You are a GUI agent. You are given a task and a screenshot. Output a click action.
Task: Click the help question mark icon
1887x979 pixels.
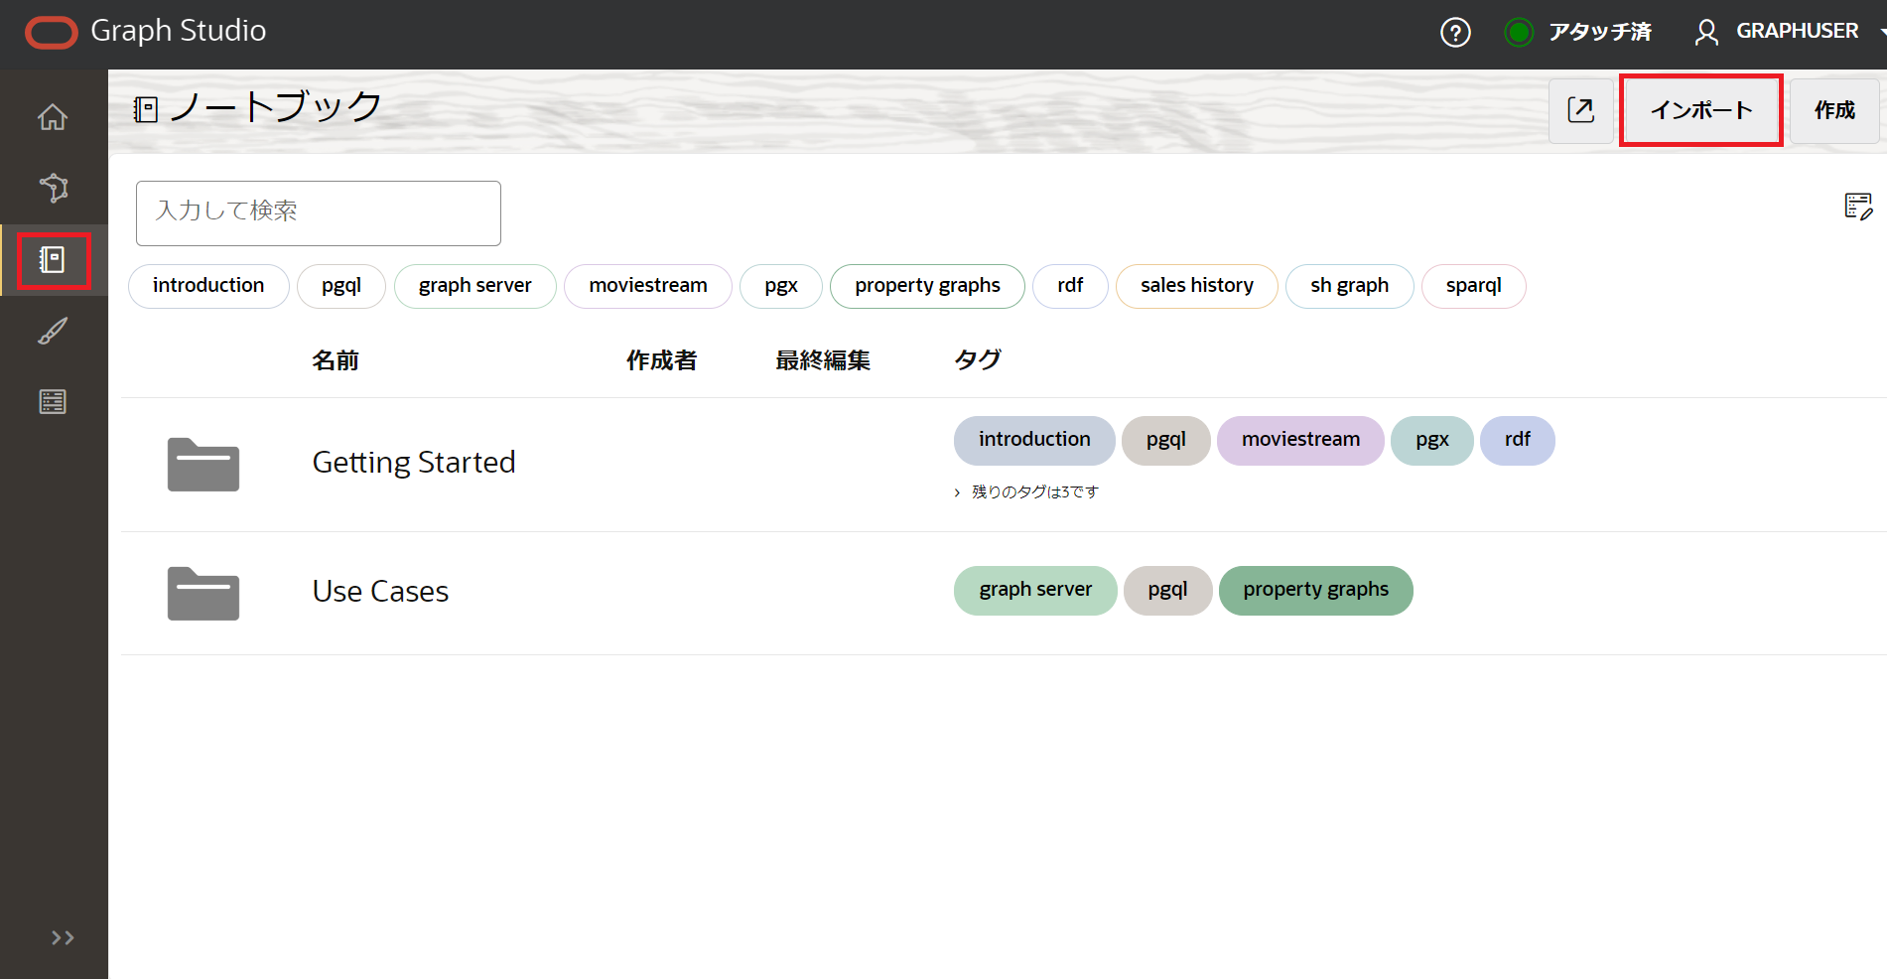pos(1455,33)
